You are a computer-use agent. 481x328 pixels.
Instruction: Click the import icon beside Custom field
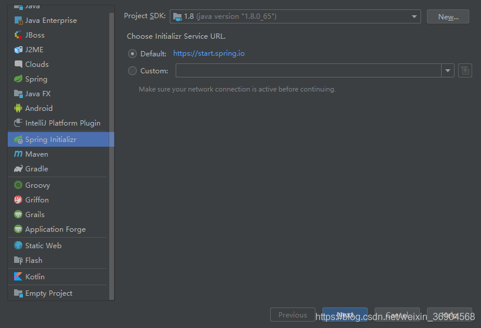tap(465, 70)
